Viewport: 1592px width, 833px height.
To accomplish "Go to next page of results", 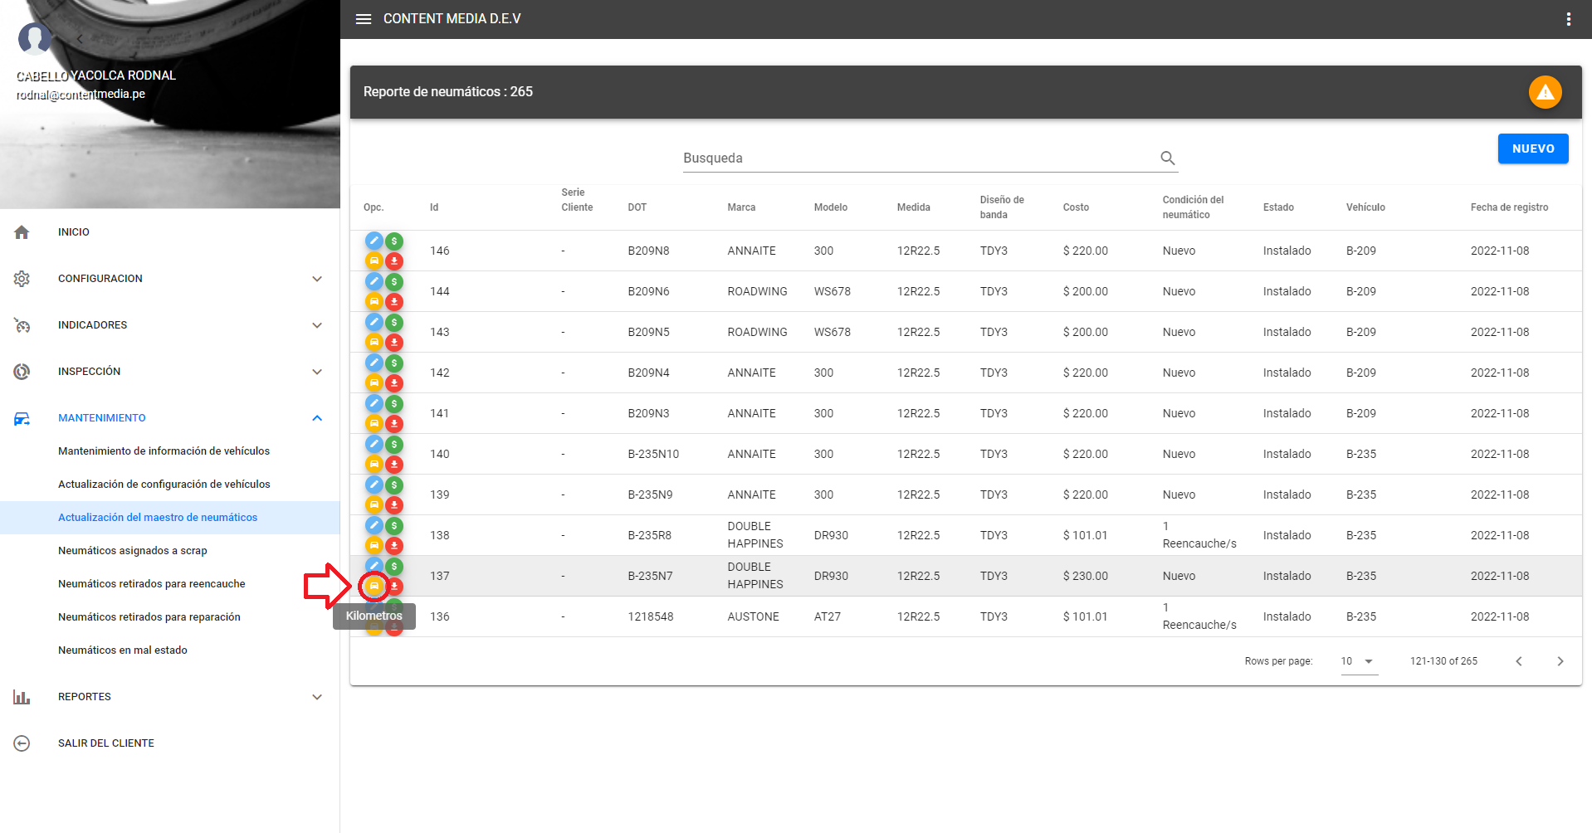I will tap(1560, 661).
